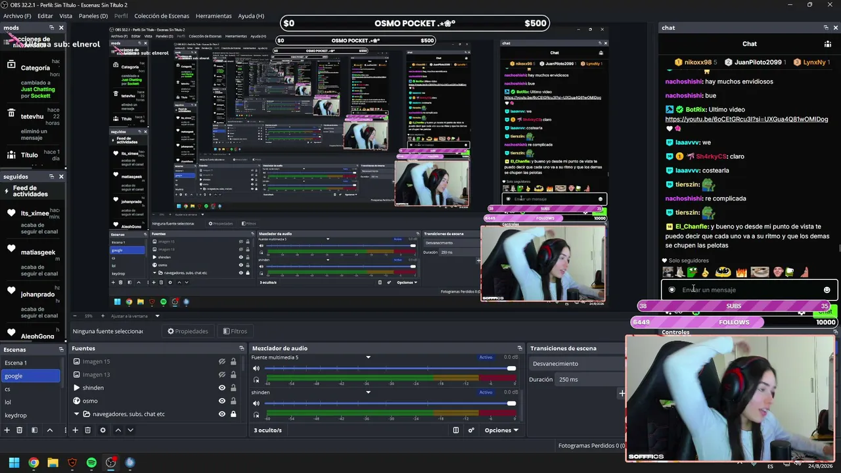Click the Filtros button

235,331
